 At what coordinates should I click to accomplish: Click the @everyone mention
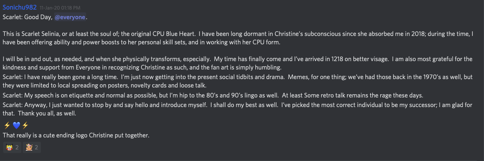(x=70, y=17)
